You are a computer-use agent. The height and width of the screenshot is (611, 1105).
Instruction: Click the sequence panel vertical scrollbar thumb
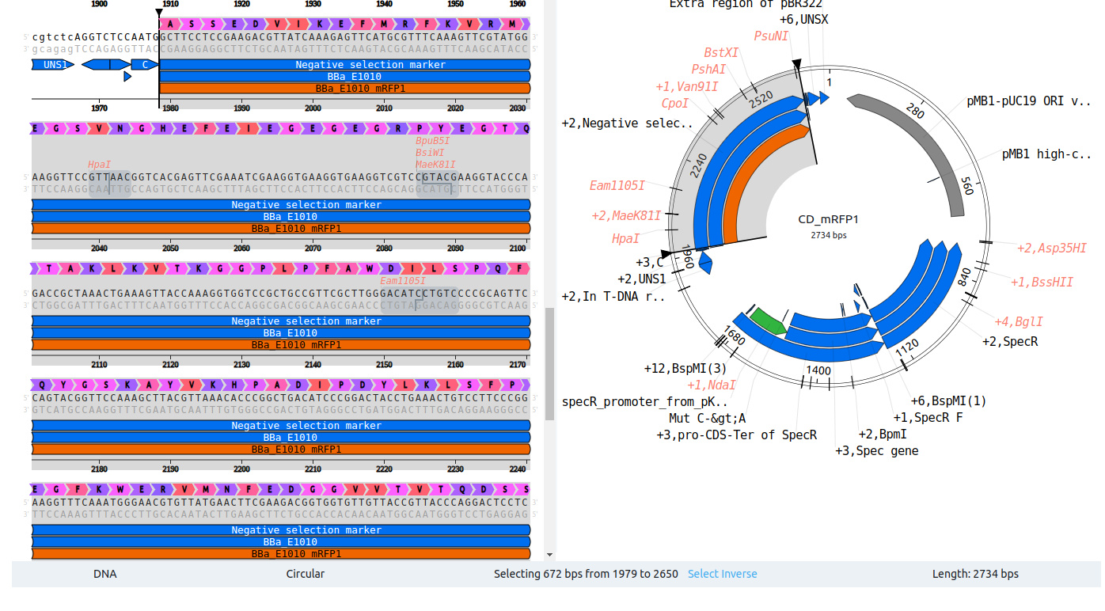550,364
